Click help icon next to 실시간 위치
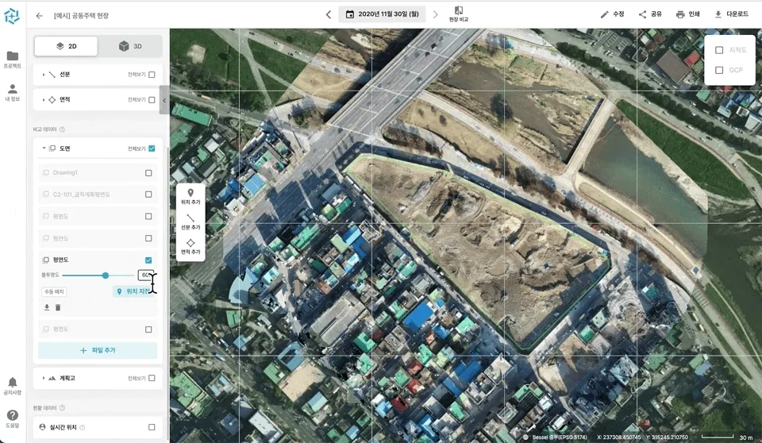The image size is (762, 443). (82, 427)
